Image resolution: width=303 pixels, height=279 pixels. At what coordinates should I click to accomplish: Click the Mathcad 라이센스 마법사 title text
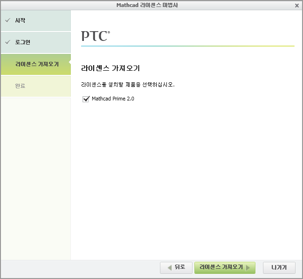pyautogui.click(x=147, y=5)
